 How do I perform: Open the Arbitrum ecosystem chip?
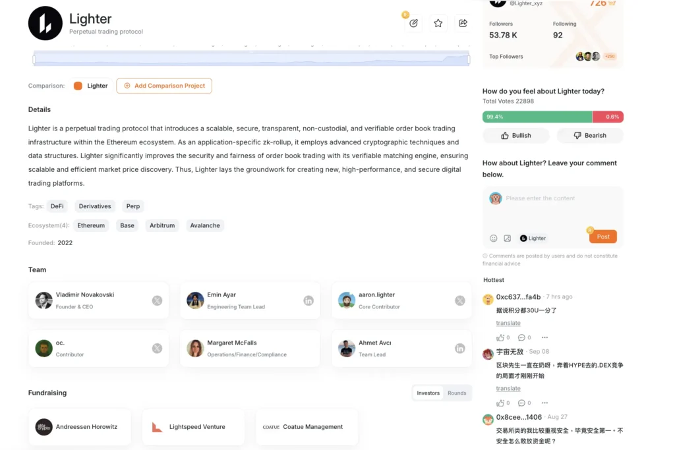pos(162,225)
